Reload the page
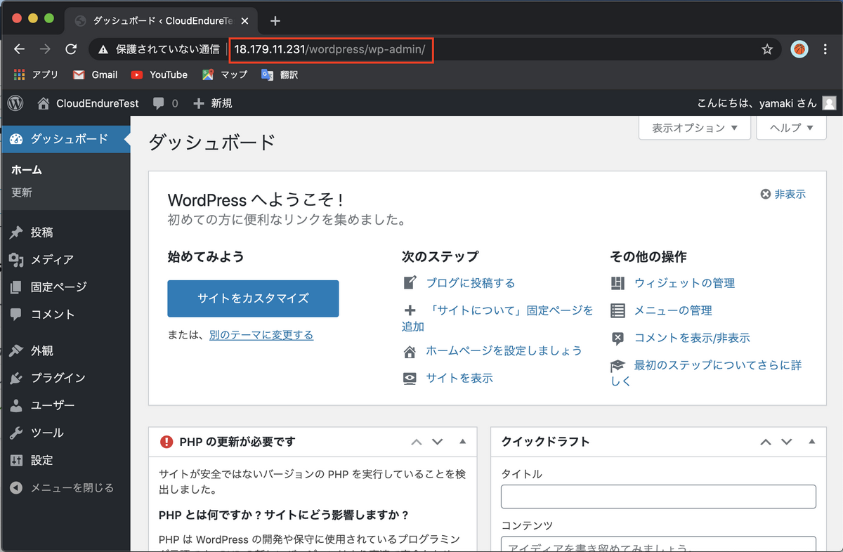843x552 pixels. coord(71,49)
